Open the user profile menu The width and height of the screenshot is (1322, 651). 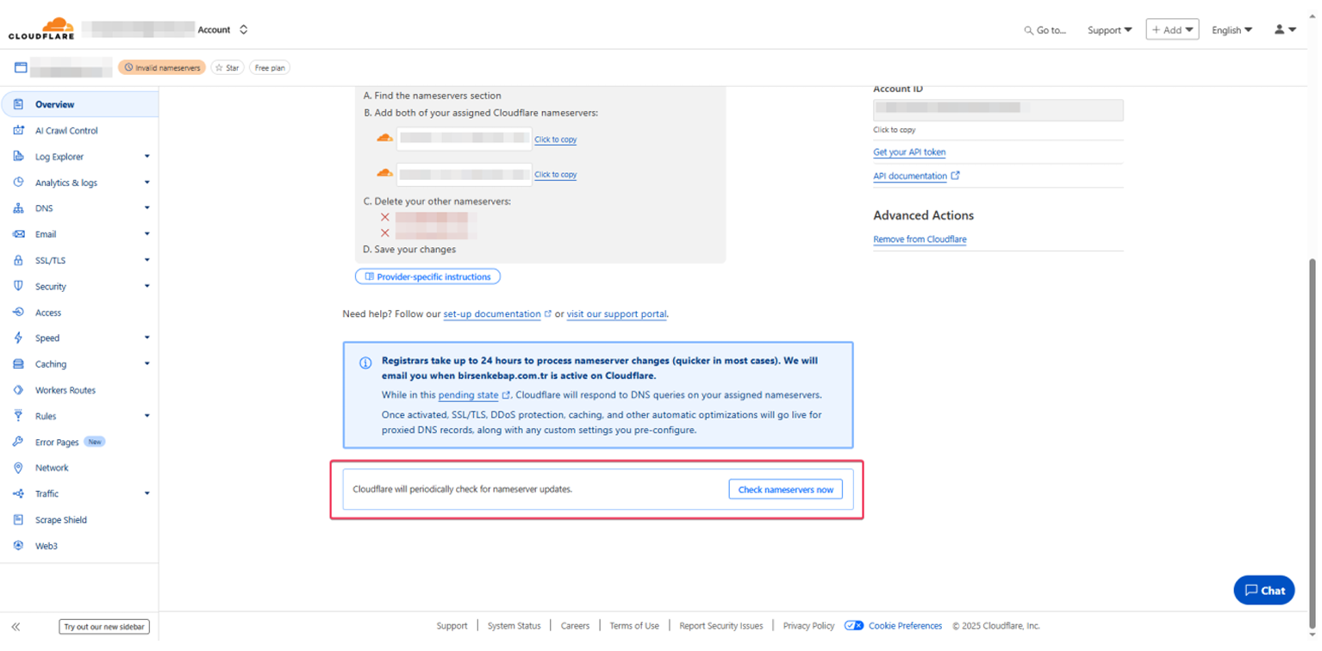click(x=1285, y=29)
